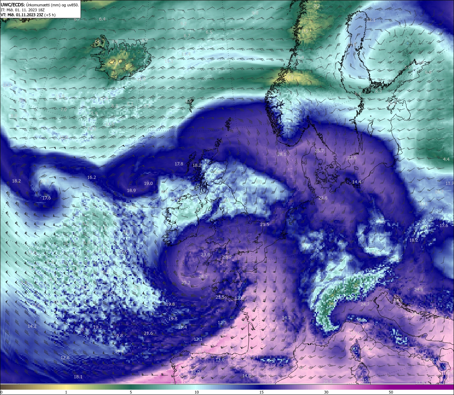Click the 12.0 value near Brittany

239,298
